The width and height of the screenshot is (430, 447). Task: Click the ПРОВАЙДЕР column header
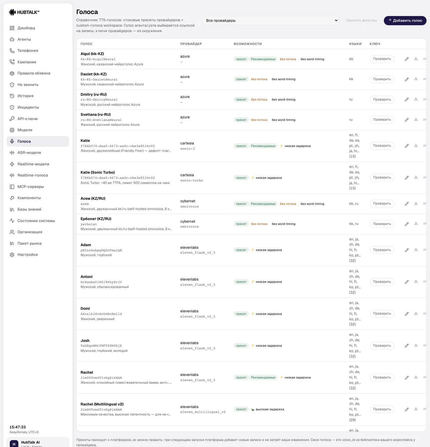[191, 44]
